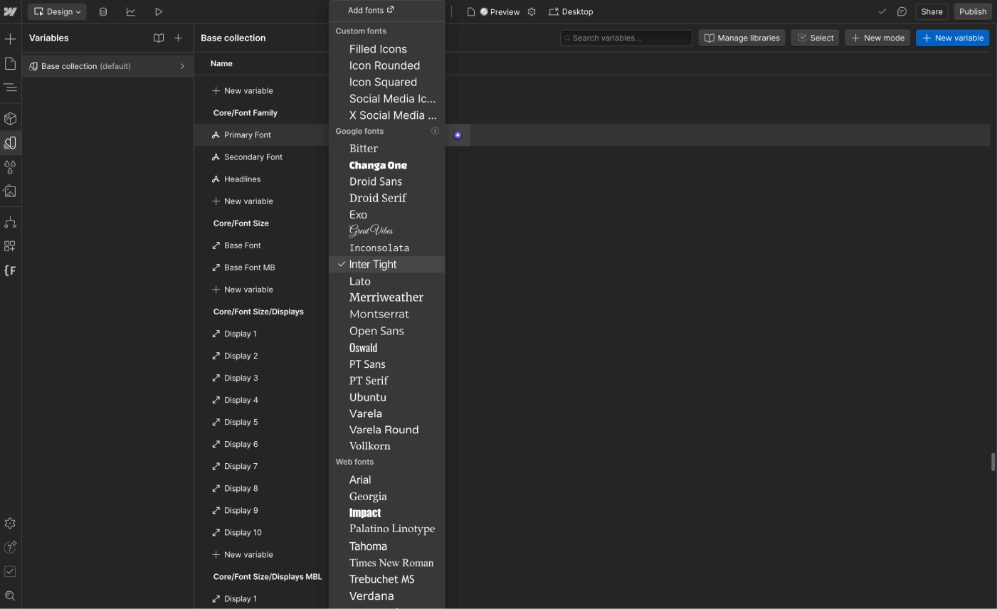Viewport: 997px width, 609px height.
Task: Click the Publish button
Action: pyautogui.click(x=972, y=11)
